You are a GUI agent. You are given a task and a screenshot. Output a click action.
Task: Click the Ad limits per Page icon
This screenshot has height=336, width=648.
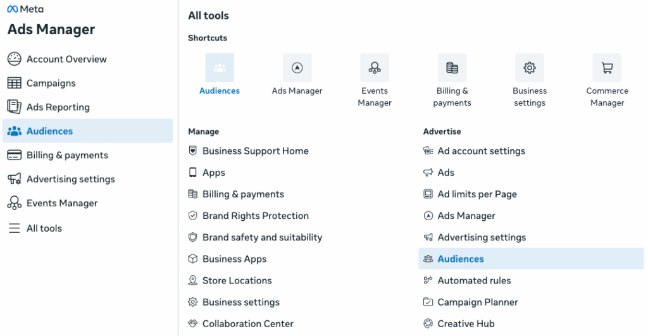428,194
